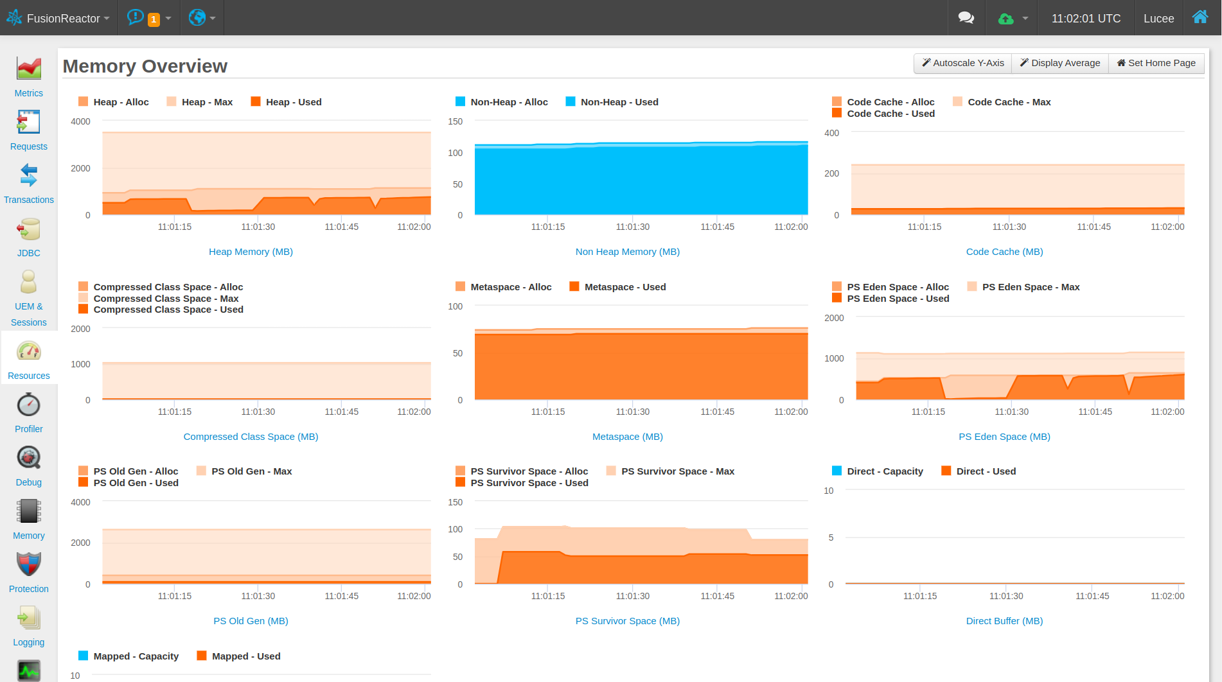Open the Logging files icon
The image size is (1222, 682).
[x=29, y=618]
